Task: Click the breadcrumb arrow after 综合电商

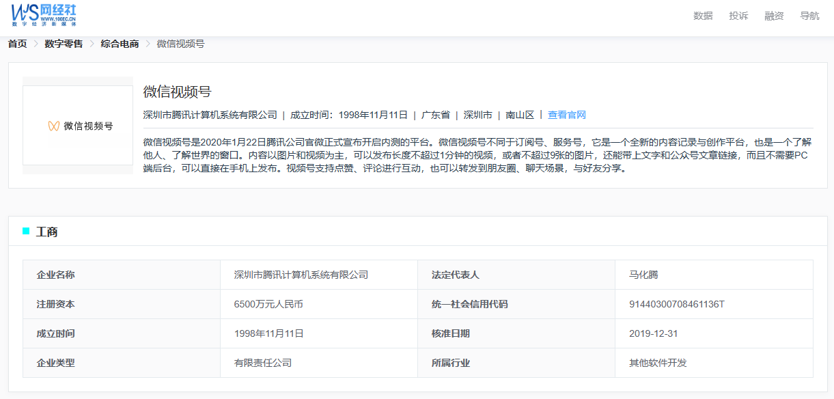Action: click(148, 44)
